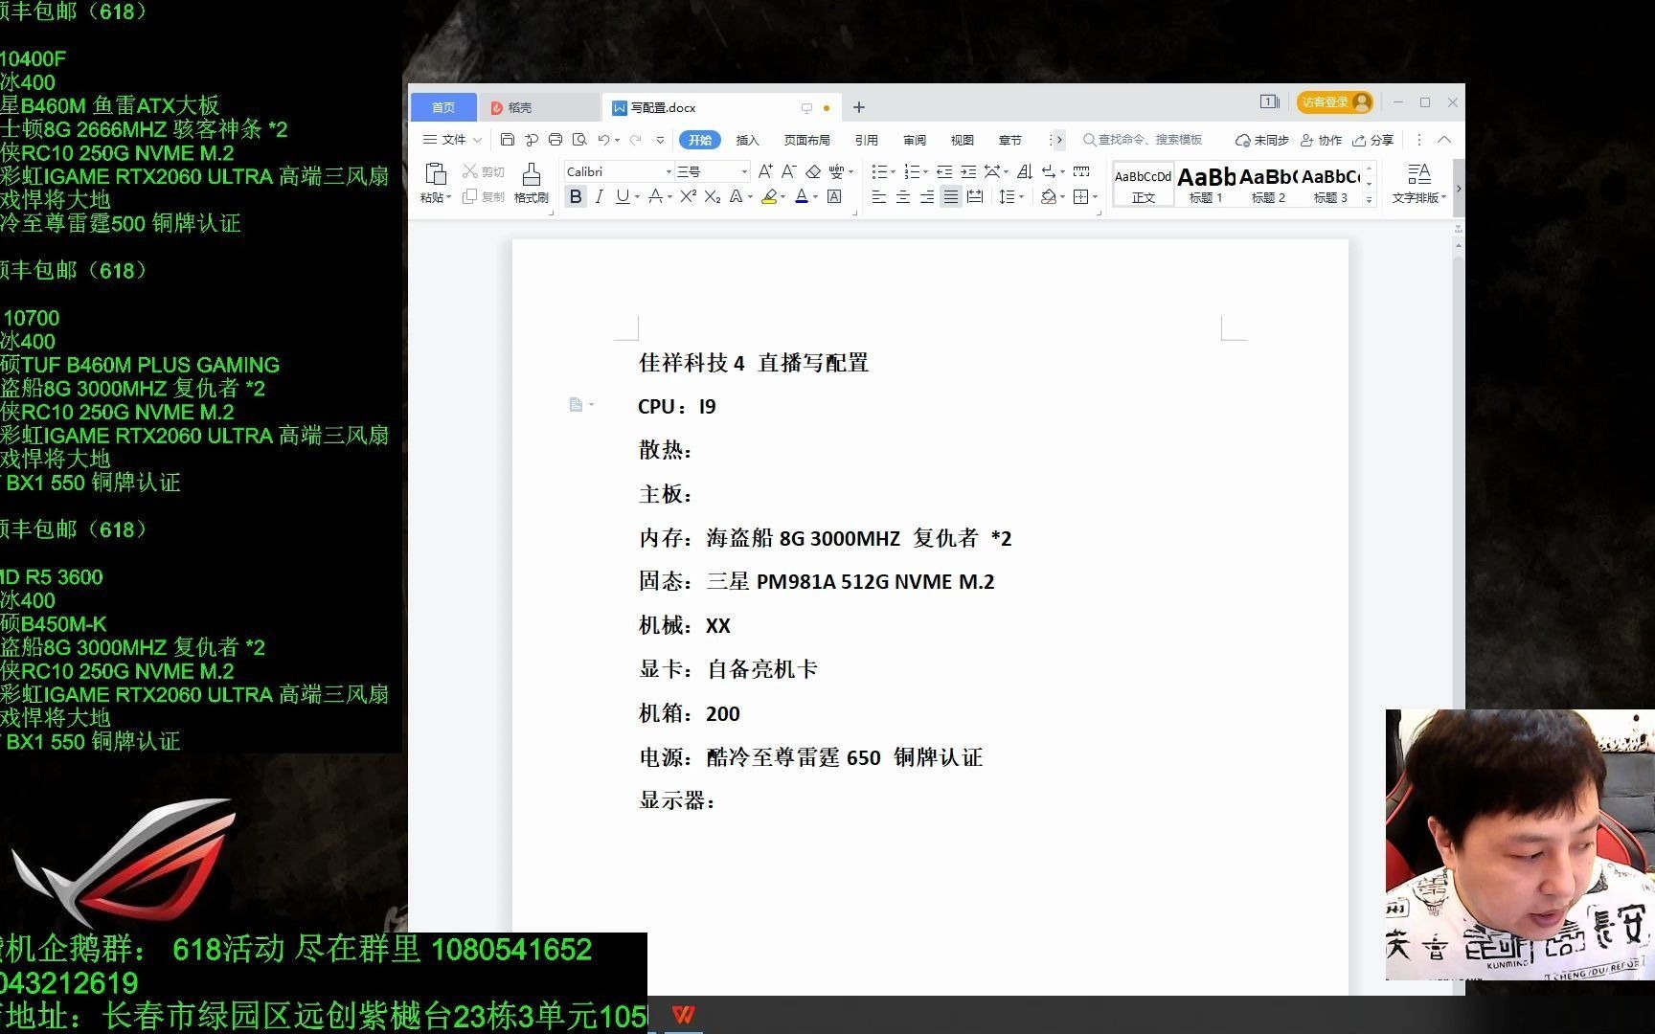Click the Save icon in quick toolbar
The height and width of the screenshot is (1034, 1655).
point(508,140)
